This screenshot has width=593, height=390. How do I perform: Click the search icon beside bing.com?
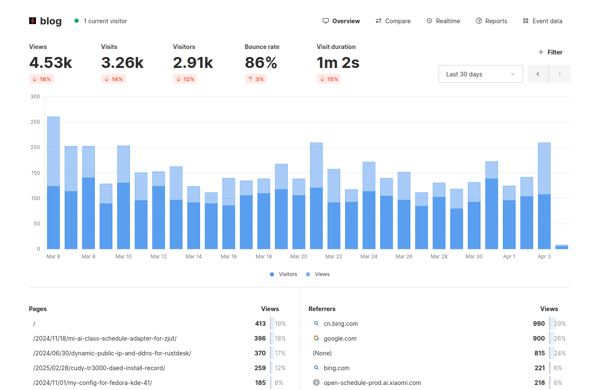pyautogui.click(x=316, y=368)
